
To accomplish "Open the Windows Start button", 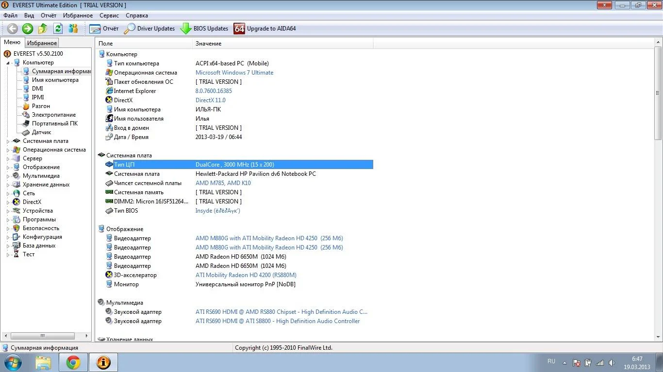I will tap(13, 362).
